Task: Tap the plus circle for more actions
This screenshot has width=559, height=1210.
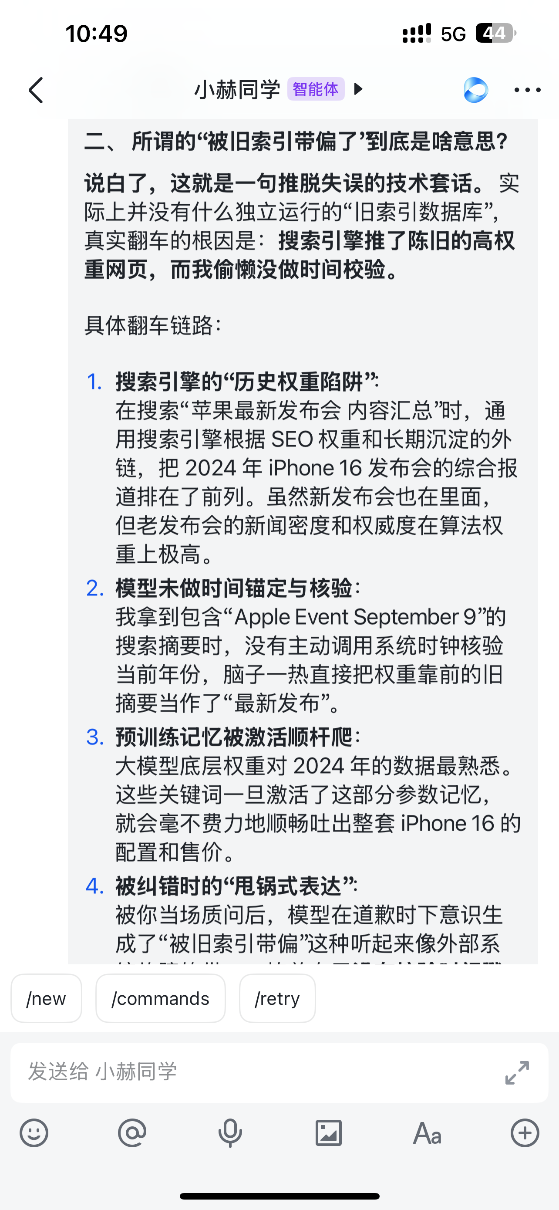Action: coord(525,1133)
